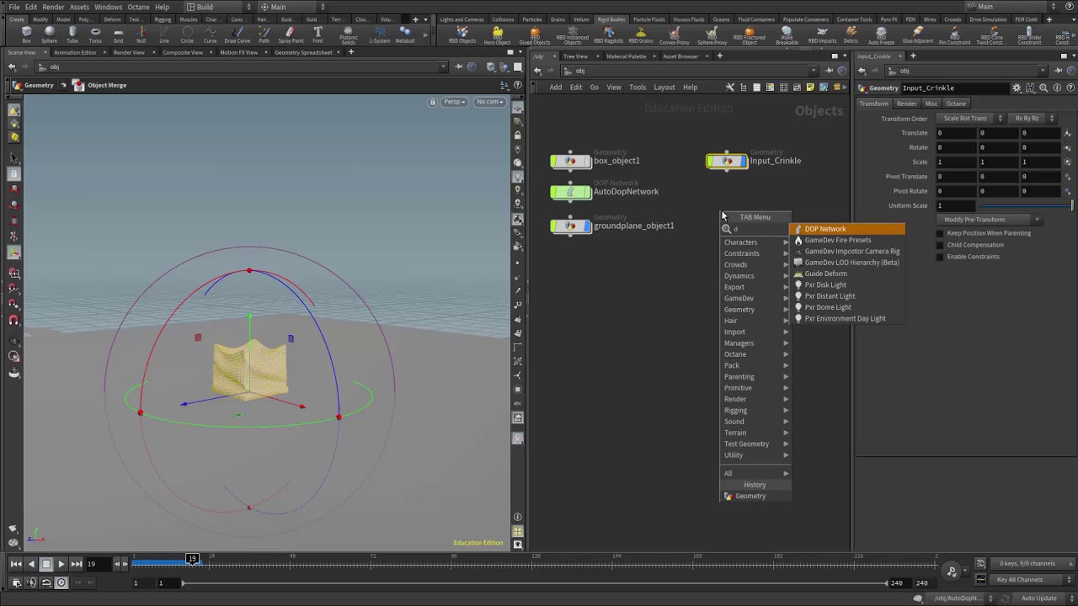This screenshot has height=606, width=1078.
Task: Toggle display flag on box_object1 node
Action: point(587,161)
